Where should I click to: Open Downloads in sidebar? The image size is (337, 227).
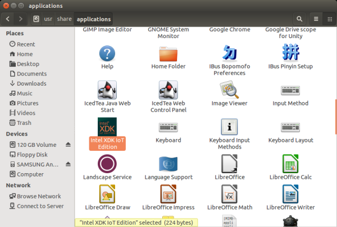point(28,84)
